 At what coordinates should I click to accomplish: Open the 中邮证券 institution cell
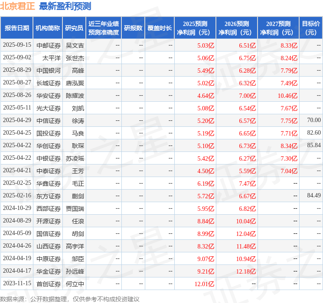pyautogui.click(x=49, y=45)
